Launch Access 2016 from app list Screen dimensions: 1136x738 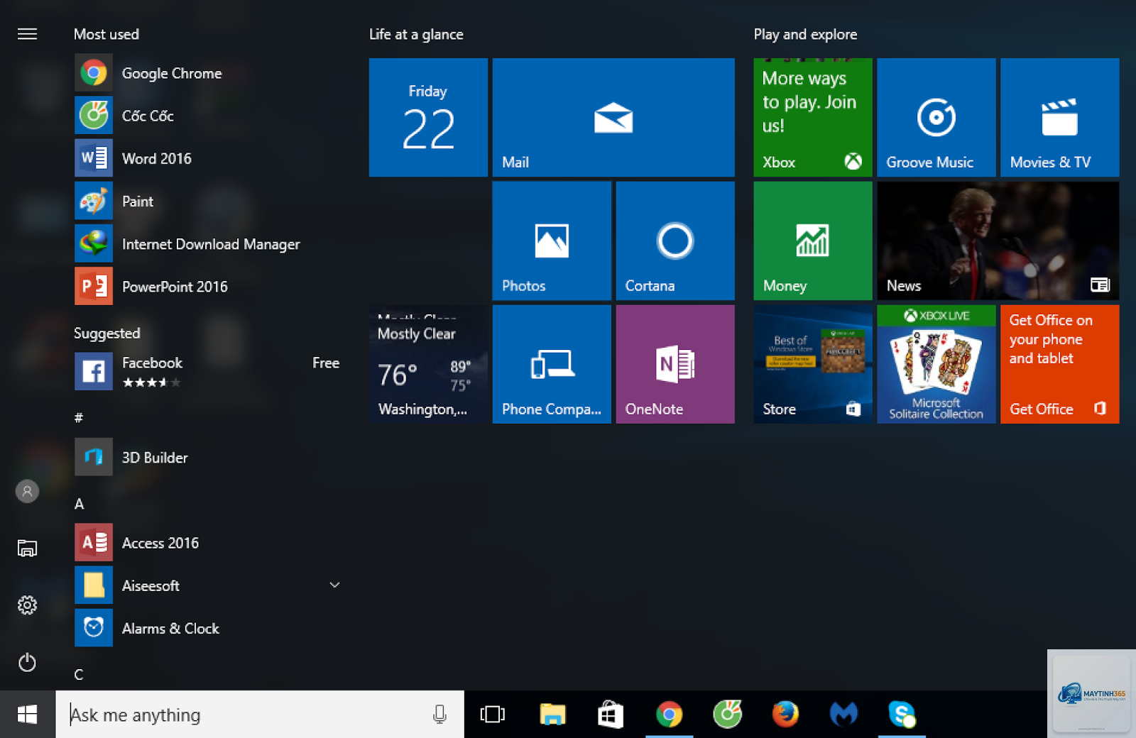pos(207,542)
